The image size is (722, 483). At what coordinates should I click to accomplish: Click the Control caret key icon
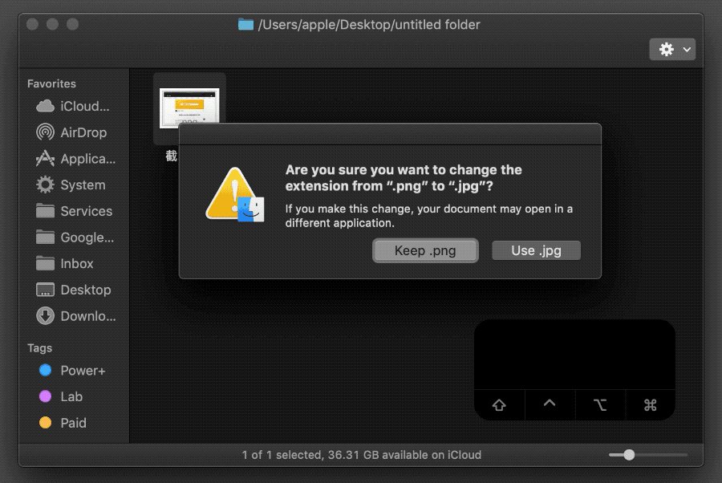pyautogui.click(x=550, y=404)
